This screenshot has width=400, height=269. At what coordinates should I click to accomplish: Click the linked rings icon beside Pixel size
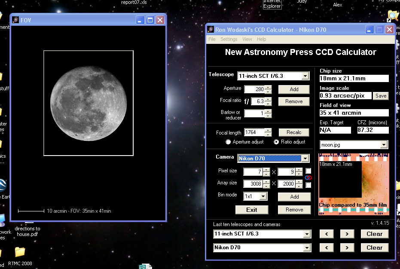[308, 177]
